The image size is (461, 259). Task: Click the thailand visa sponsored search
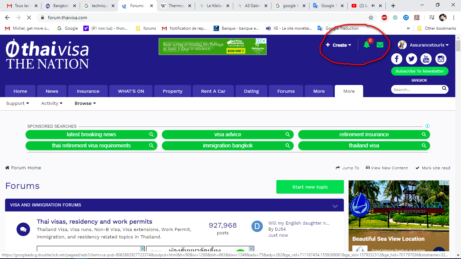pyautogui.click(x=364, y=146)
